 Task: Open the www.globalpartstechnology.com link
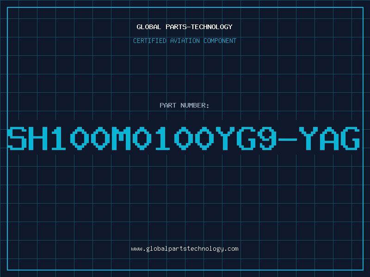point(185,249)
